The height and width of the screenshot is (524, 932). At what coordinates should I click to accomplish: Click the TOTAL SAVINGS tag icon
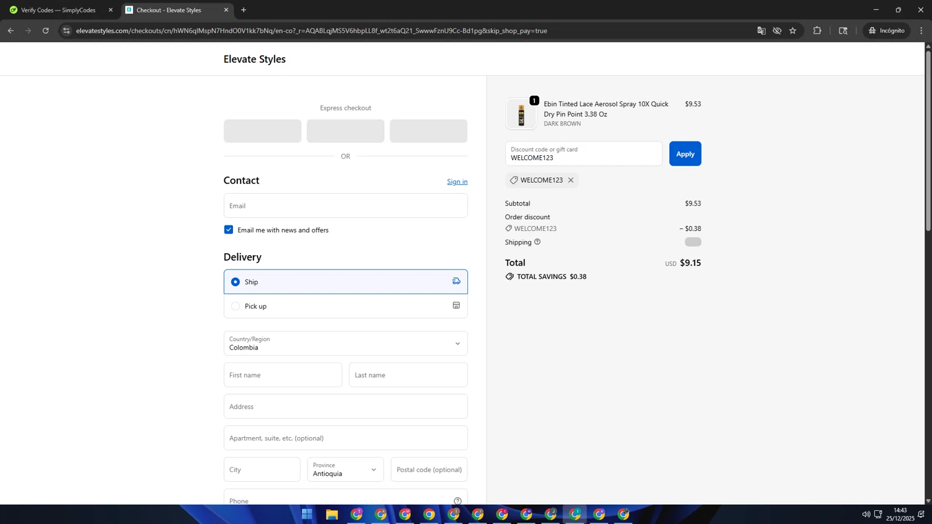pos(509,276)
